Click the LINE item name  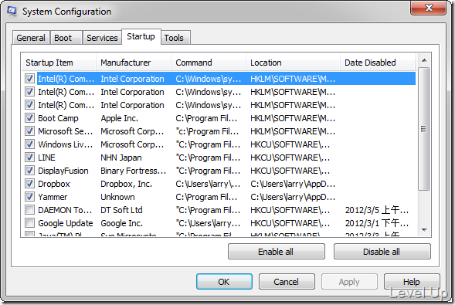click(x=46, y=158)
